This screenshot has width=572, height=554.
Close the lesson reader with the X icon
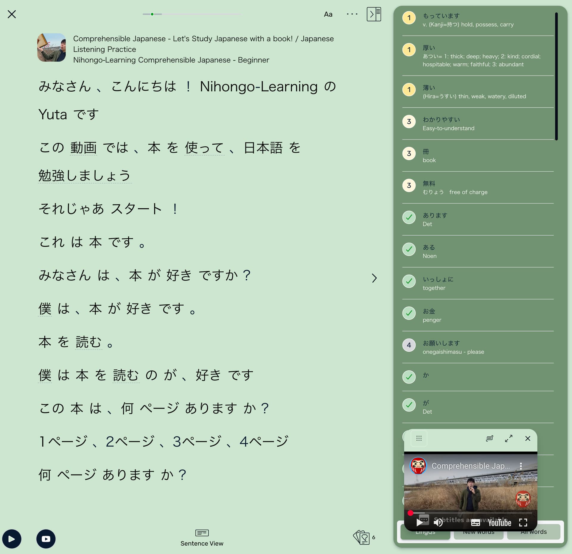[x=12, y=14]
